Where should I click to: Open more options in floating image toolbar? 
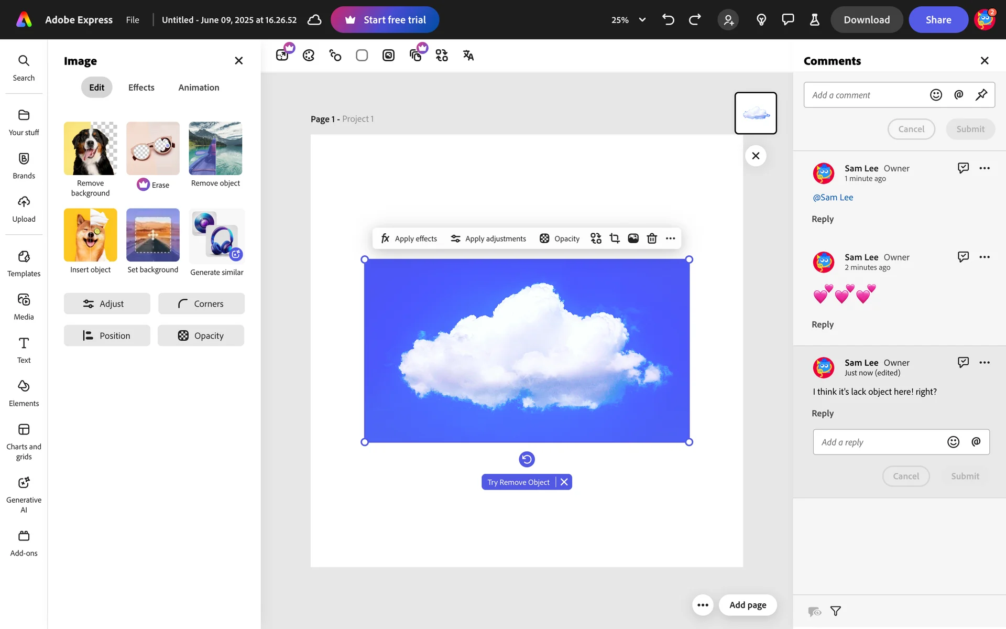pyautogui.click(x=670, y=238)
